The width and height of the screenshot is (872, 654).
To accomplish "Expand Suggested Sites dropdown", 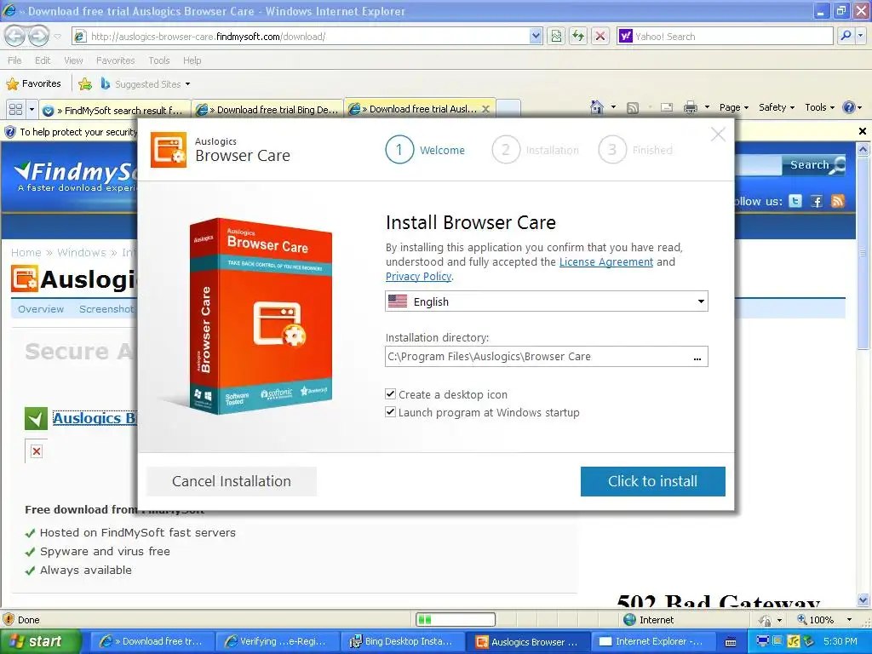I will (x=187, y=84).
